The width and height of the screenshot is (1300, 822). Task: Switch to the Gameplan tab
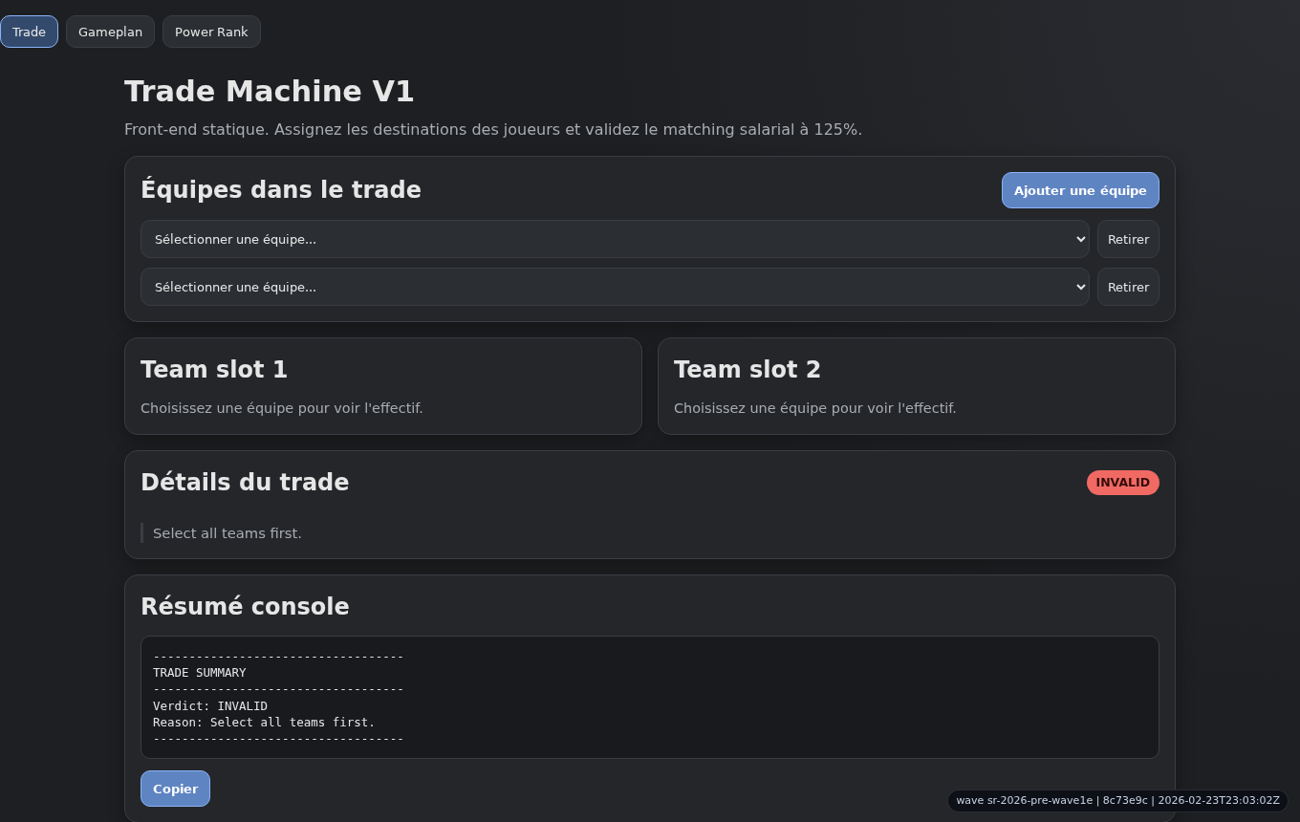(110, 32)
